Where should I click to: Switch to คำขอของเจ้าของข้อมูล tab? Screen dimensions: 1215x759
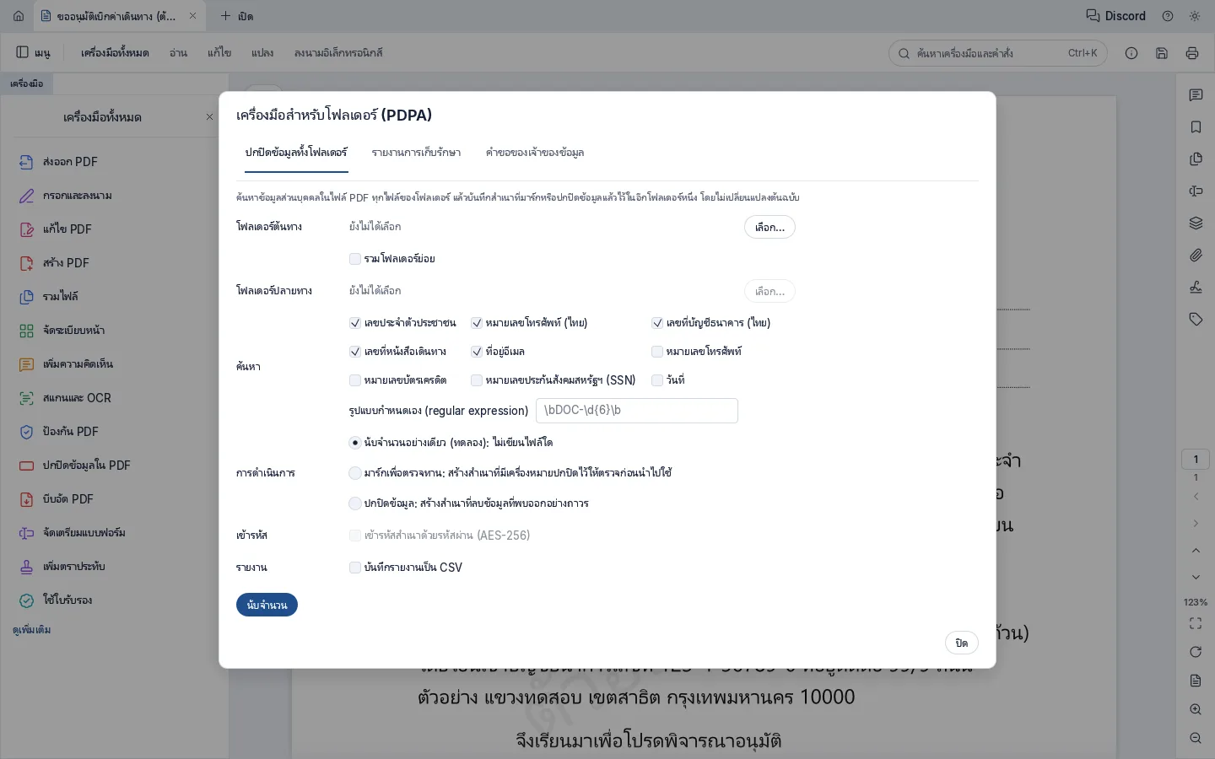[x=535, y=153]
